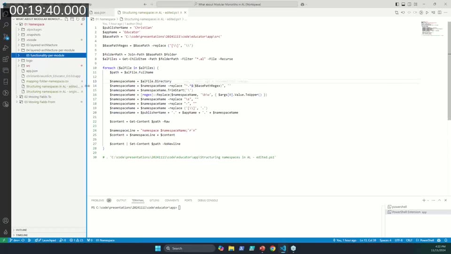Screen dimensions: 451x254
Task: Expand the 04 layered-architecture-per-module folder
Action: click(x=19, y=50)
